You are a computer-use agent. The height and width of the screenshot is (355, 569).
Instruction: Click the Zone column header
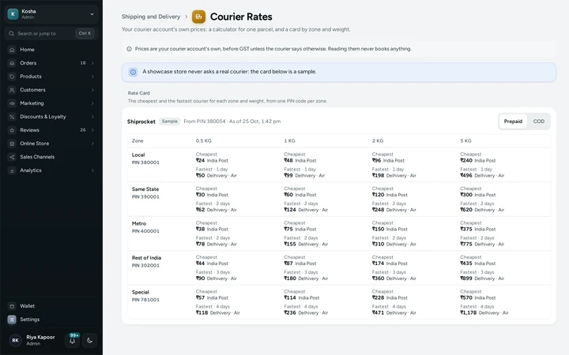click(138, 141)
